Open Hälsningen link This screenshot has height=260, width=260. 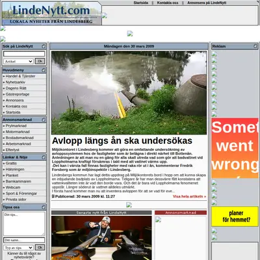coord(15,169)
